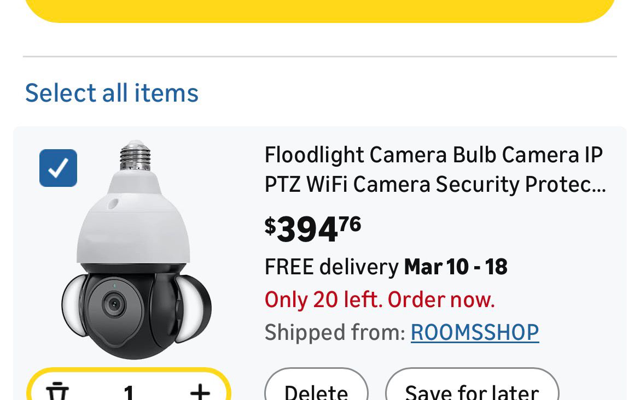Click the trash icon in quantity stepper
640x400 pixels.
(57, 391)
